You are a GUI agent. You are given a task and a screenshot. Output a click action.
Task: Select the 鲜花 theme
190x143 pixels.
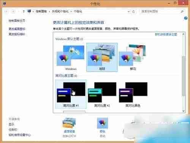click(x=133, y=57)
